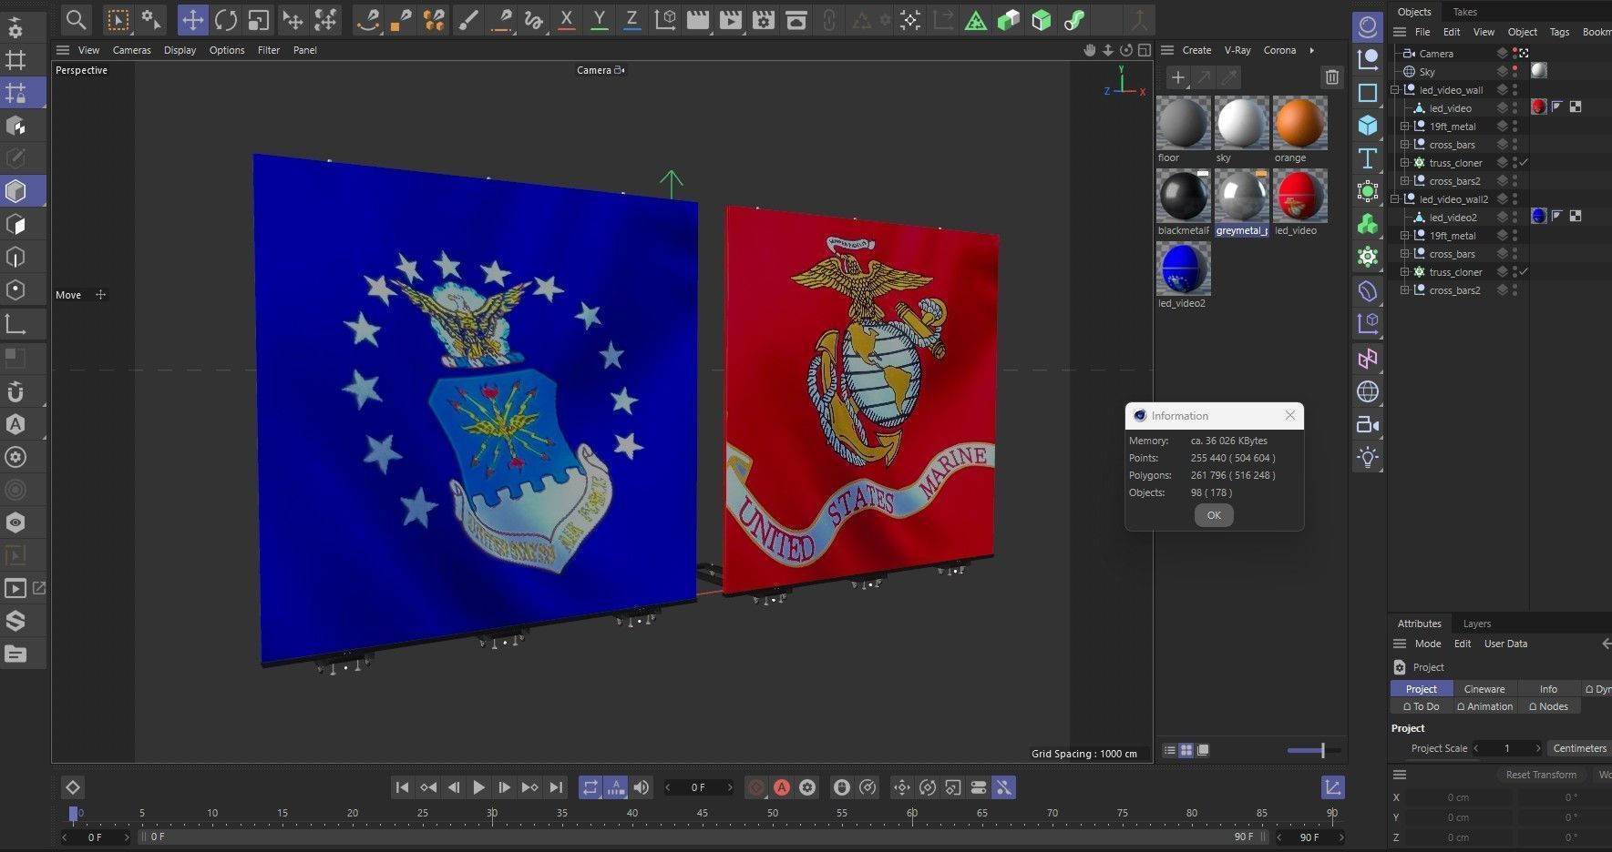Select the Rotate tool
Image resolution: width=1612 pixels, height=852 pixels.
(226, 20)
